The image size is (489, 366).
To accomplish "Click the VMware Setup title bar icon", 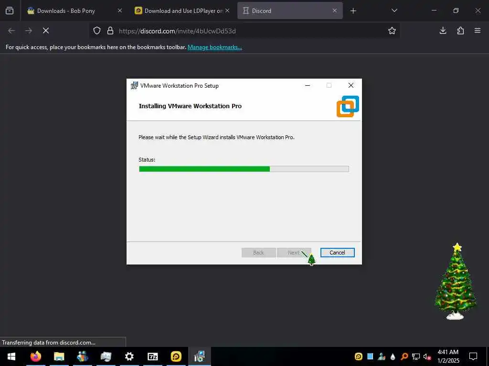I will pyautogui.click(x=134, y=86).
